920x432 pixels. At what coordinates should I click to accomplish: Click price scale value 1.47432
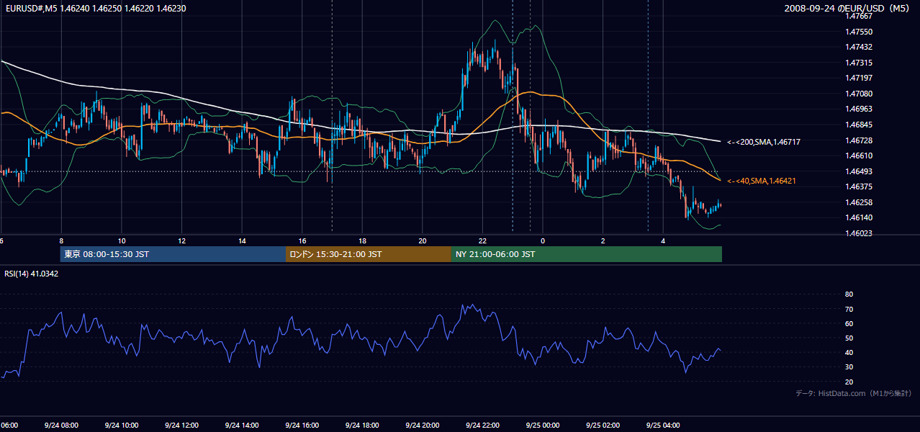pyautogui.click(x=858, y=47)
